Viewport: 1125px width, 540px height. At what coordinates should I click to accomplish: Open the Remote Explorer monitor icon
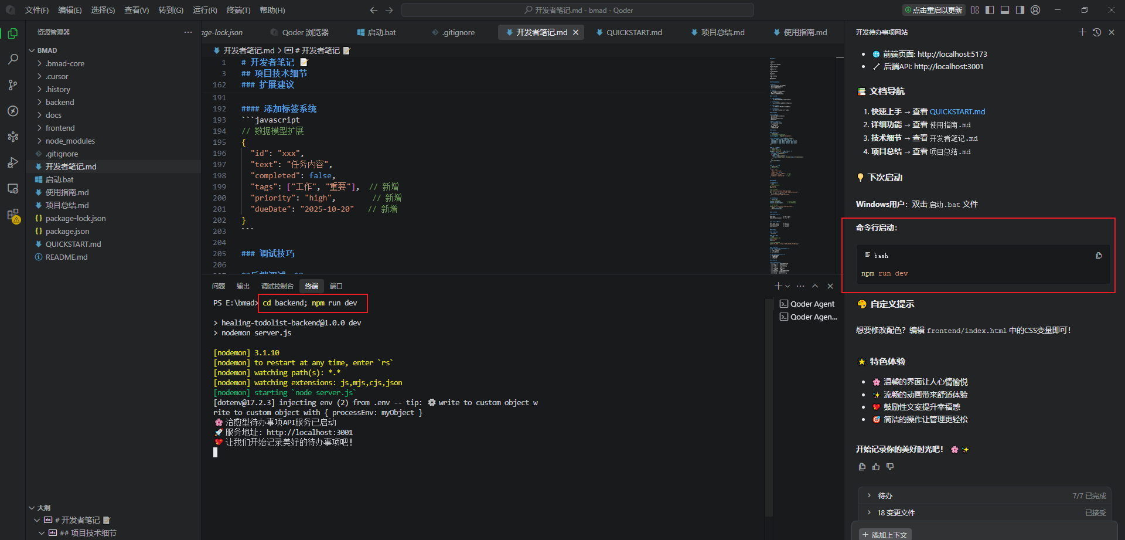point(13,188)
